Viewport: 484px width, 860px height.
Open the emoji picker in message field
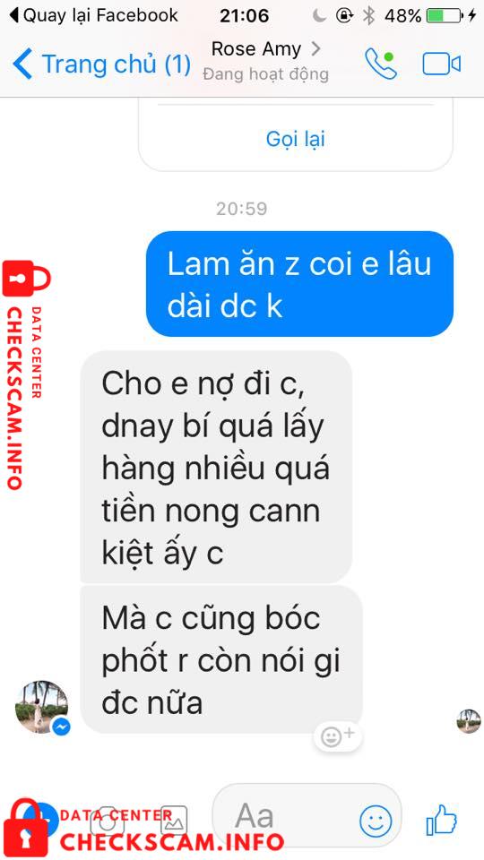click(x=376, y=821)
